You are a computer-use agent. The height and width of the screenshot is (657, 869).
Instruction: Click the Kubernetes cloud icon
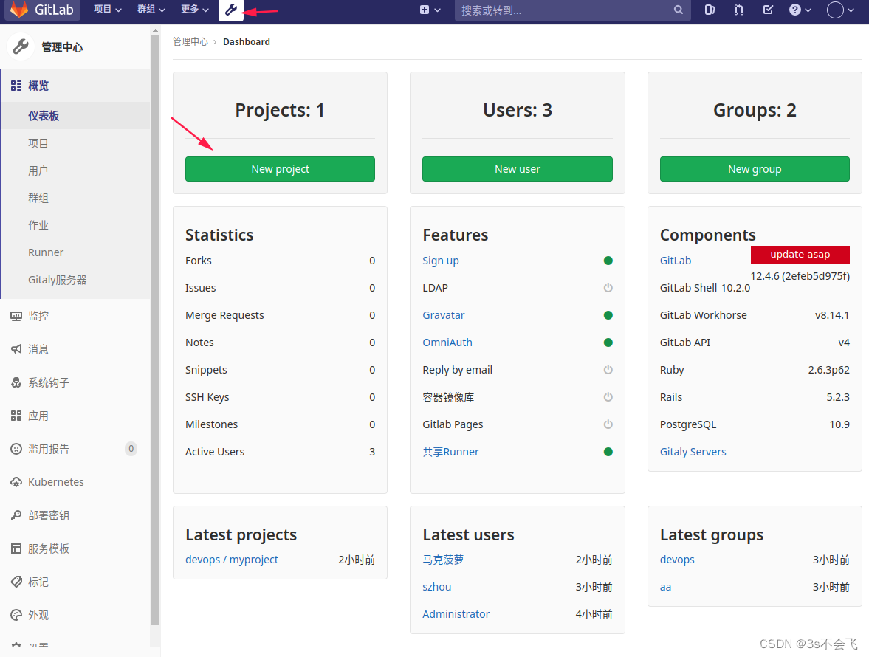tap(16, 483)
